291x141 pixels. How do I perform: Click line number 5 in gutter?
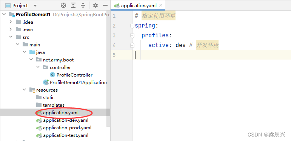click(x=114, y=55)
